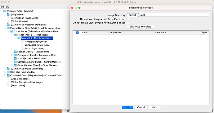The image size is (214, 113).
Task: Click the Game Piece Prototype Definitions folder icon
Action: (x=8, y=25)
